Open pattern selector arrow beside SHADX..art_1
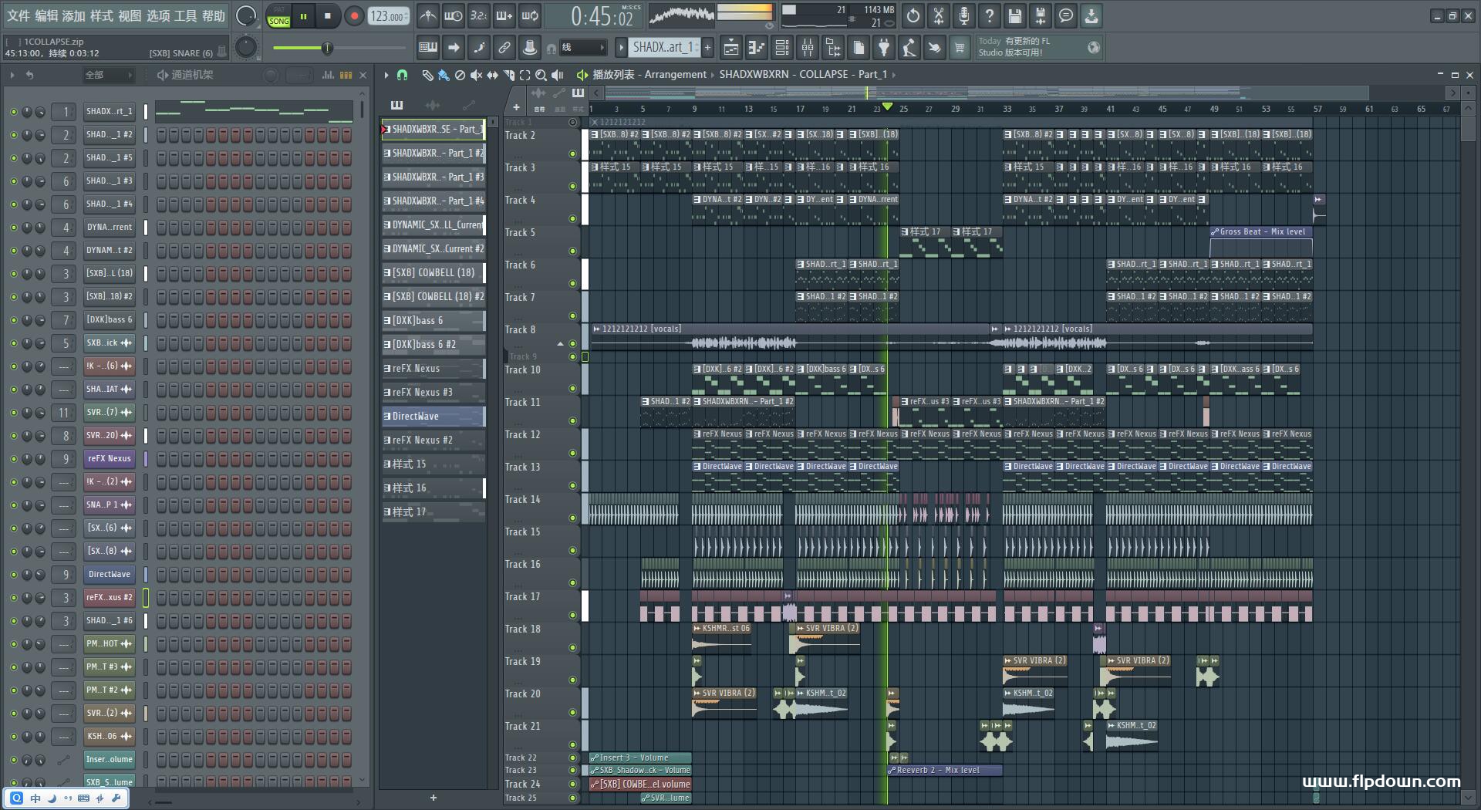This screenshot has width=1481, height=810. tap(621, 48)
